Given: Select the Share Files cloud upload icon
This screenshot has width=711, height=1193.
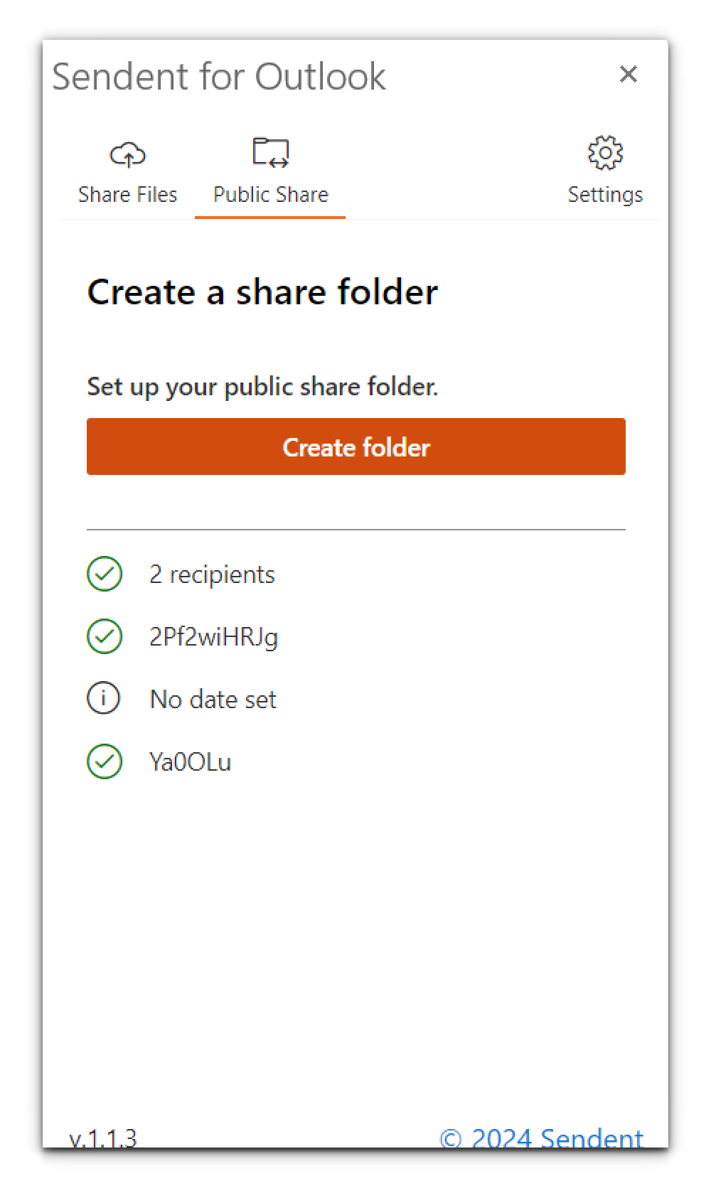Looking at the screenshot, I should click(128, 152).
